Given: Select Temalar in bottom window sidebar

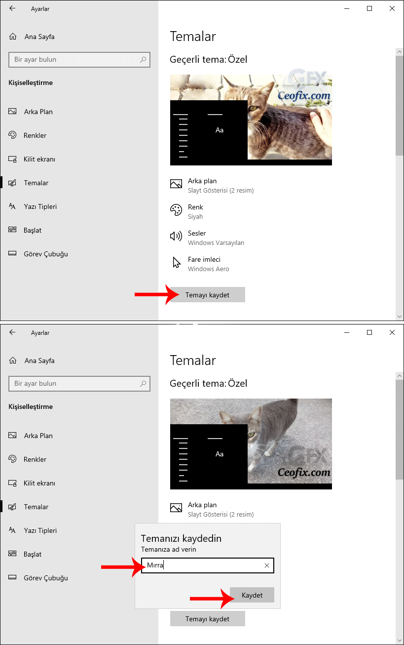Looking at the screenshot, I should 29,507.
